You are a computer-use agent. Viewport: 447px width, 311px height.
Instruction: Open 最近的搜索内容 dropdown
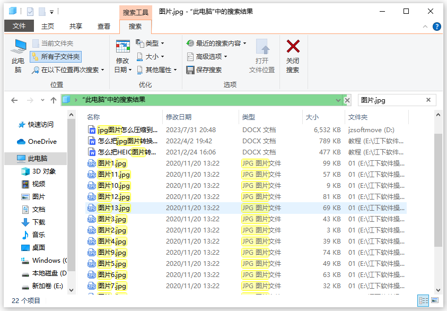click(216, 44)
